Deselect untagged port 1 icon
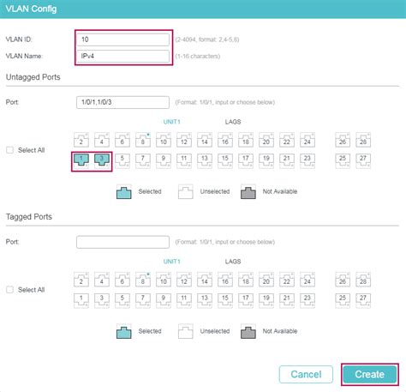 coord(81,161)
